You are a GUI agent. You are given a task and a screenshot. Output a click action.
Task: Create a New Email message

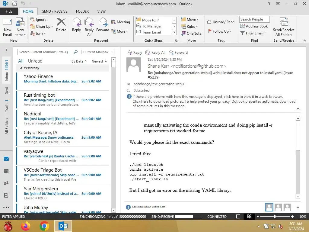pyautogui.click(x=8, y=27)
